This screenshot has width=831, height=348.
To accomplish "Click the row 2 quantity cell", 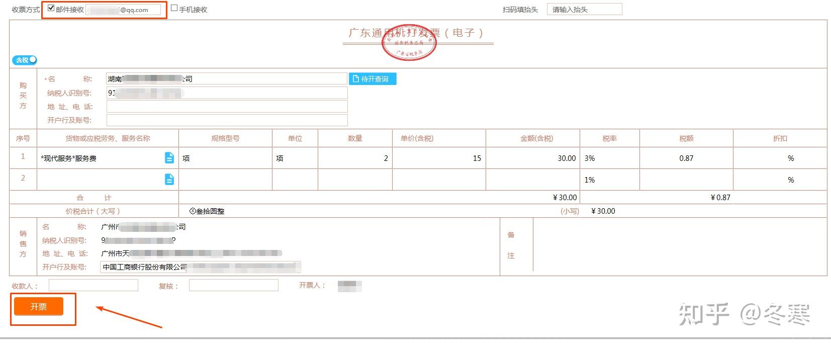I will (x=355, y=180).
